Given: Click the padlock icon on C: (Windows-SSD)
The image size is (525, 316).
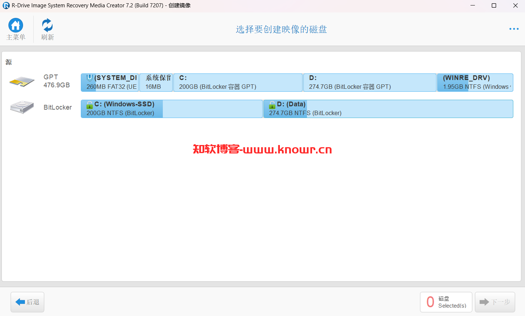Looking at the screenshot, I should tap(90, 105).
